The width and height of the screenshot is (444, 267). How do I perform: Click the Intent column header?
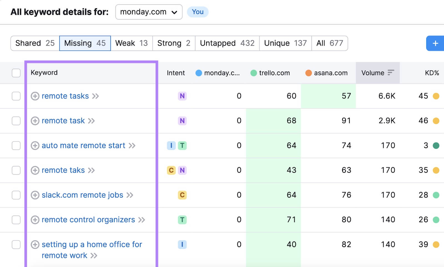(x=176, y=73)
